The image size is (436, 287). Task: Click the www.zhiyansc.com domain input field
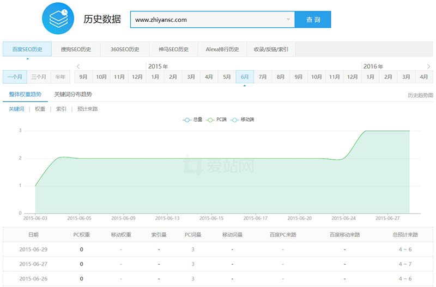click(x=213, y=20)
